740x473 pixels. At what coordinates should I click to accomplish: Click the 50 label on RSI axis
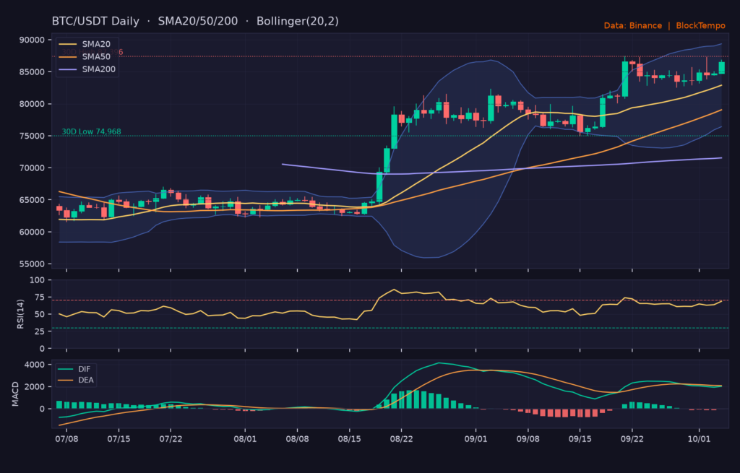40,315
